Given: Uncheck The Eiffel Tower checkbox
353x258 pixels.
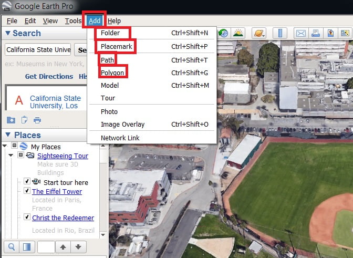Looking at the screenshot, I should (x=27, y=191).
